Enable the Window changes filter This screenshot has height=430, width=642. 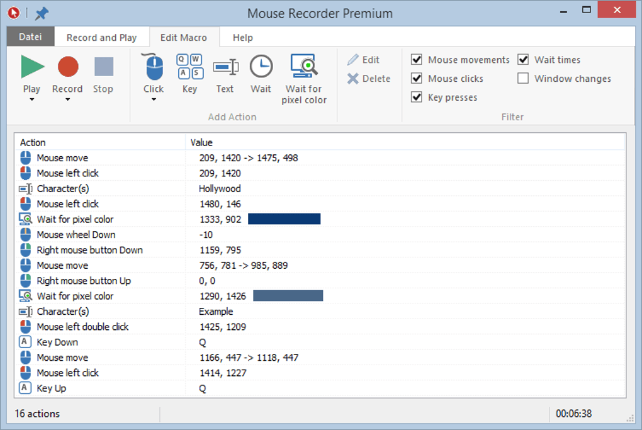pos(523,79)
